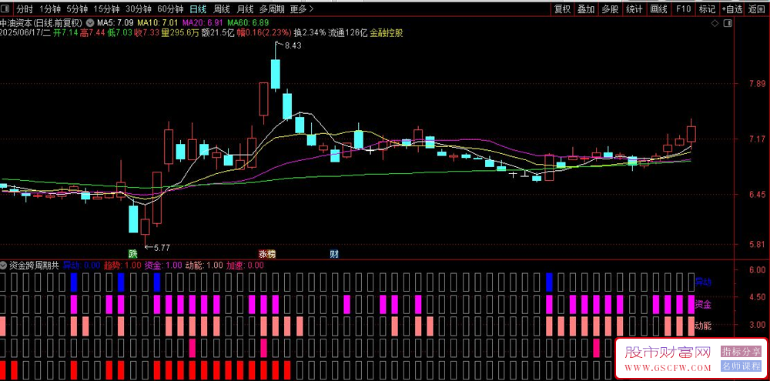Click the 异动: 0.00 indicator value

point(82,265)
